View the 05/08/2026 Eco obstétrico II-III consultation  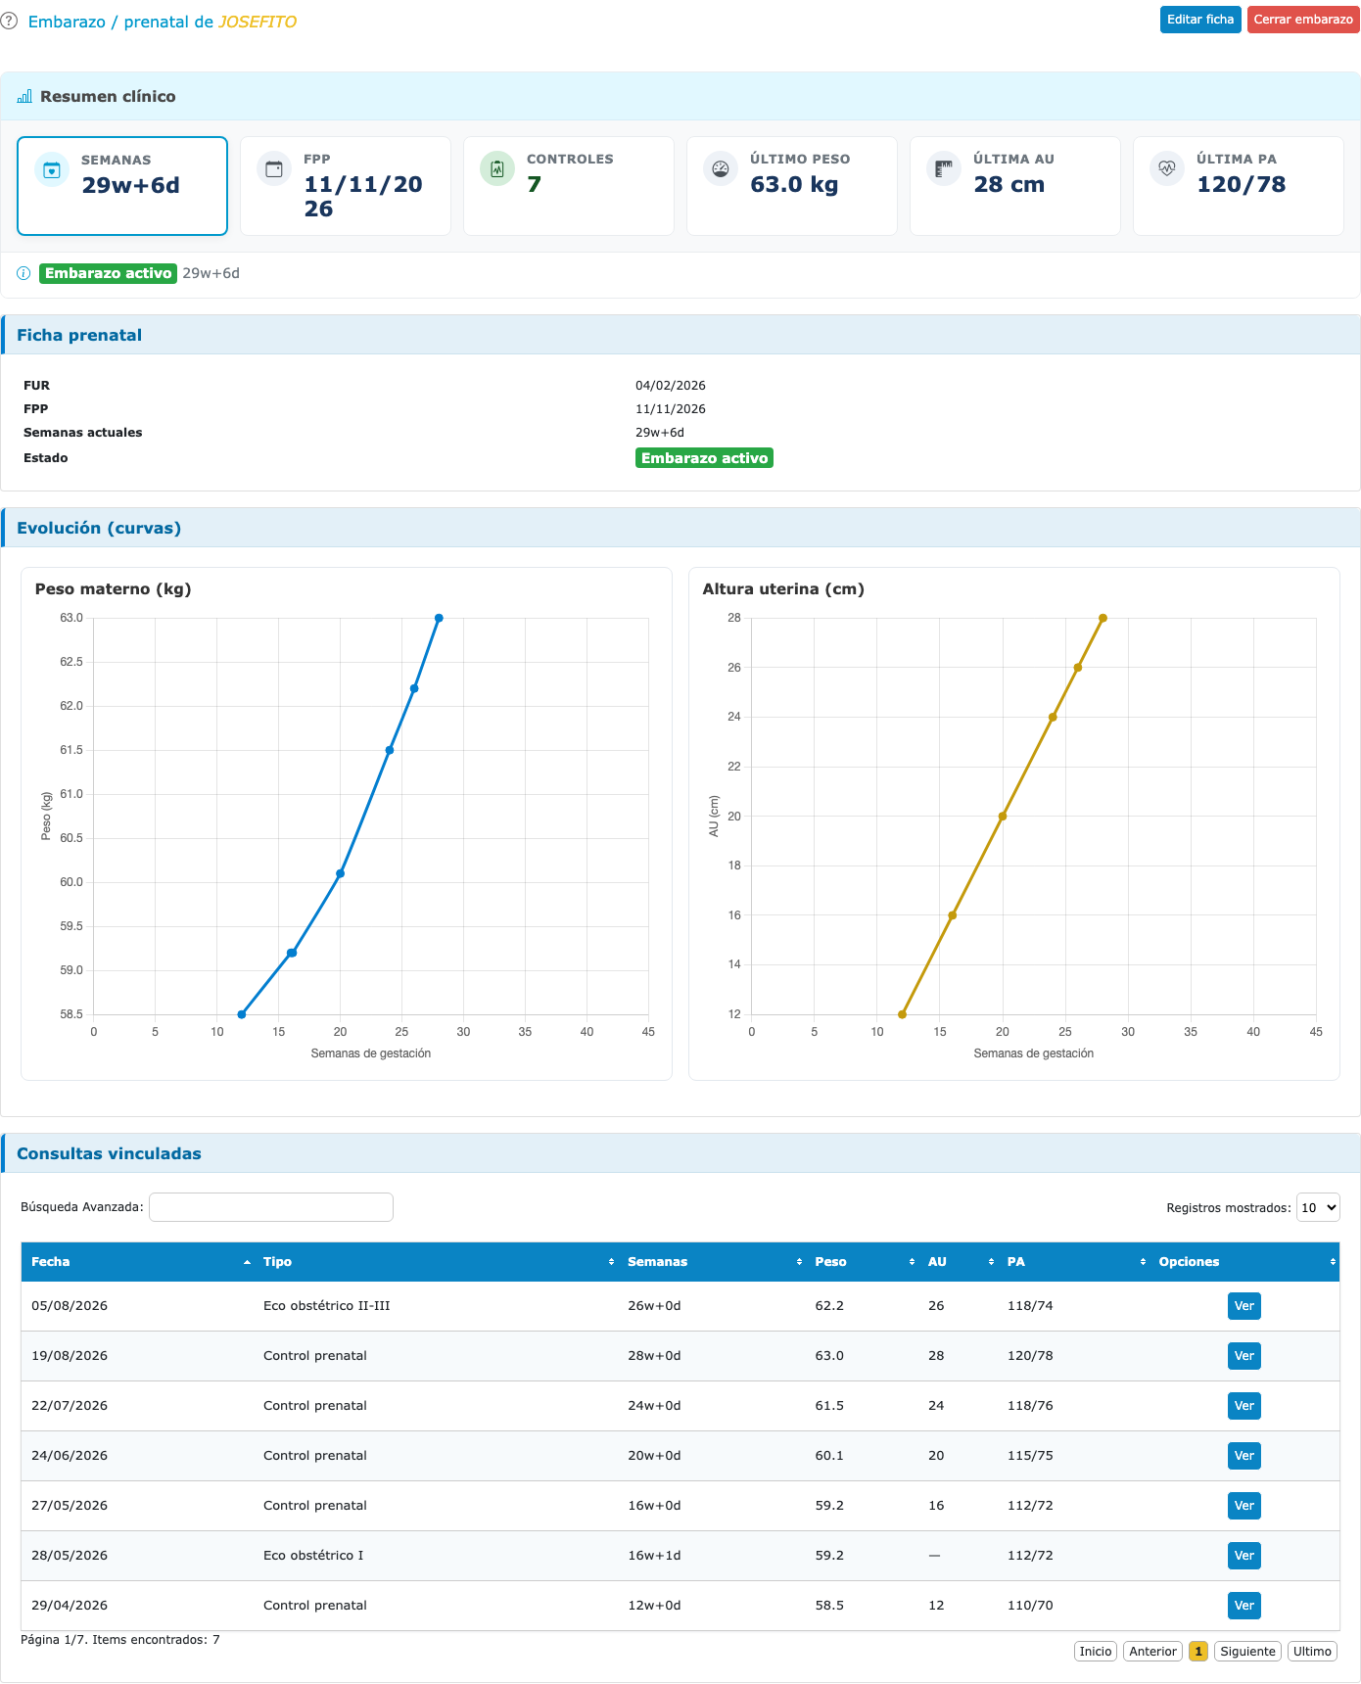(x=1244, y=1306)
